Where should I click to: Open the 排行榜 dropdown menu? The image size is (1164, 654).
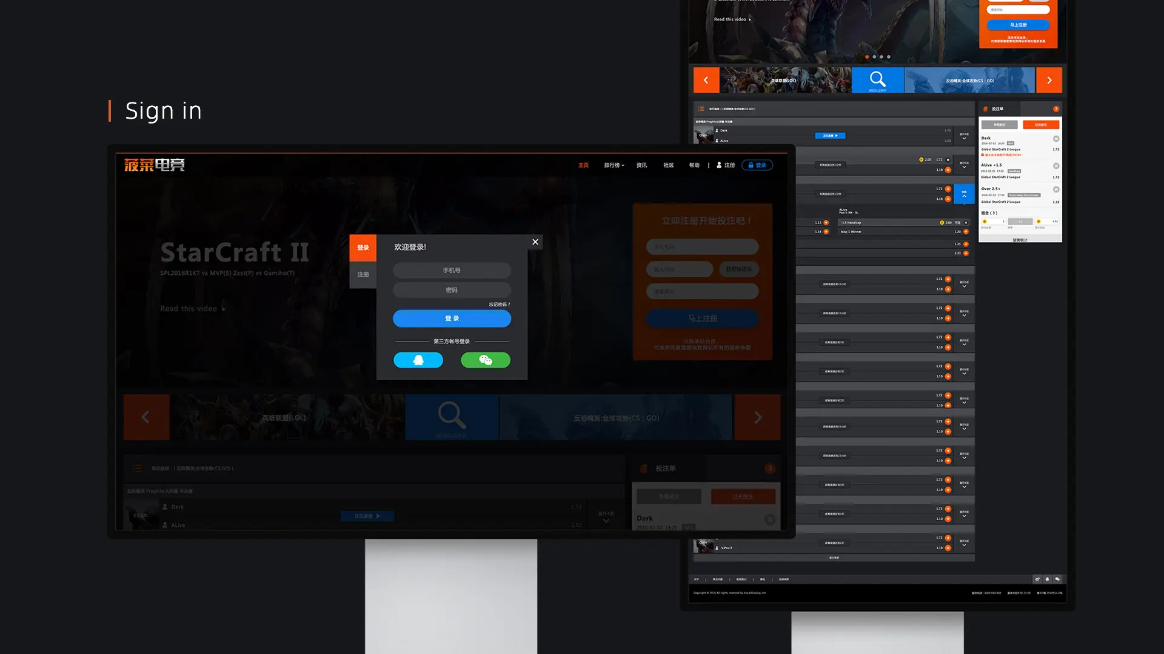coord(614,165)
